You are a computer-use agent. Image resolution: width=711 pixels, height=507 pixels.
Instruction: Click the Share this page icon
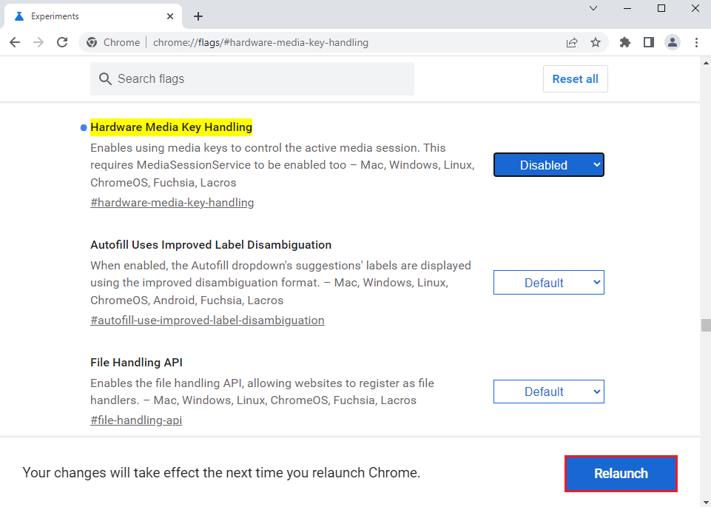point(572,42)
